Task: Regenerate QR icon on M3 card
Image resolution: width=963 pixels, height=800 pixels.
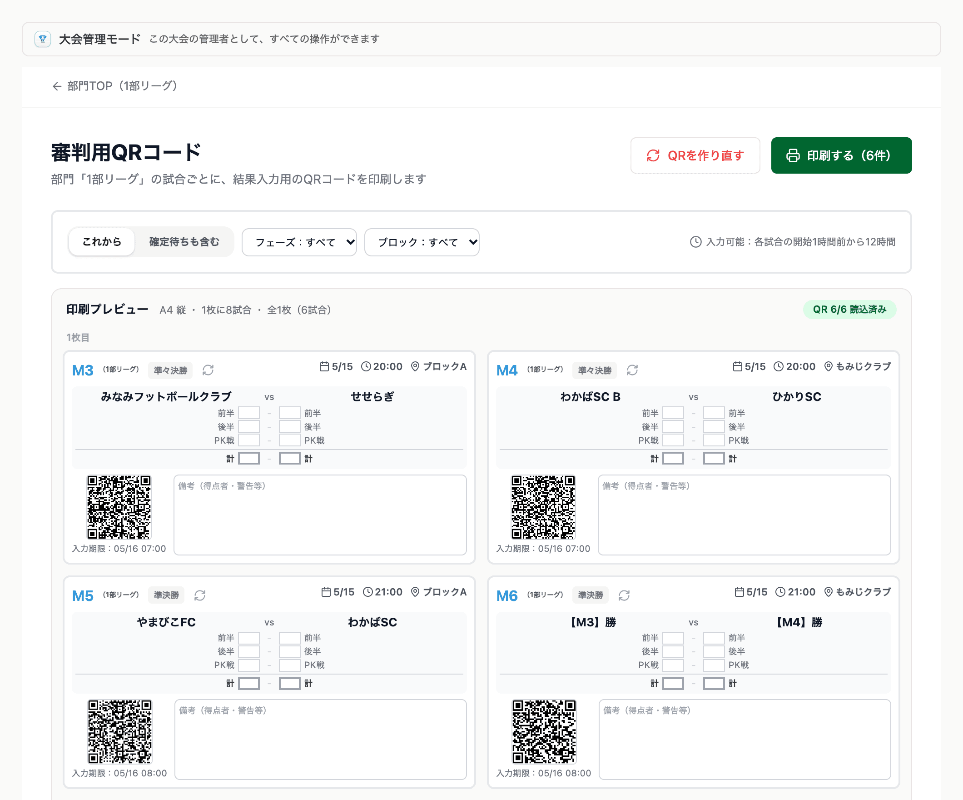Action: click(208, 370)
